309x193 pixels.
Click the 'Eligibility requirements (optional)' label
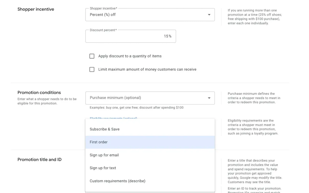113,119
